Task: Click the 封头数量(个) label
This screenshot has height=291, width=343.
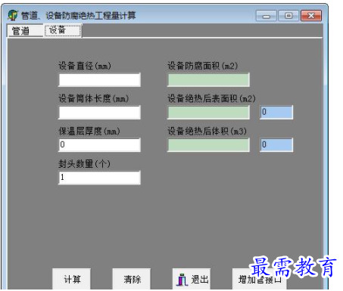Action: pos(85,164)
